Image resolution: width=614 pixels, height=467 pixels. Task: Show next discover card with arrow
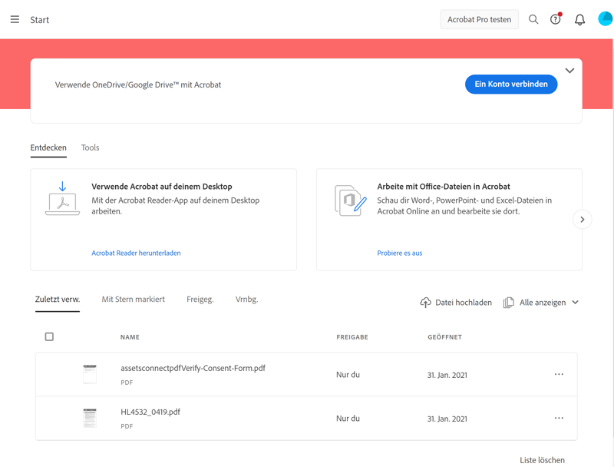click(x=582, y=220)
